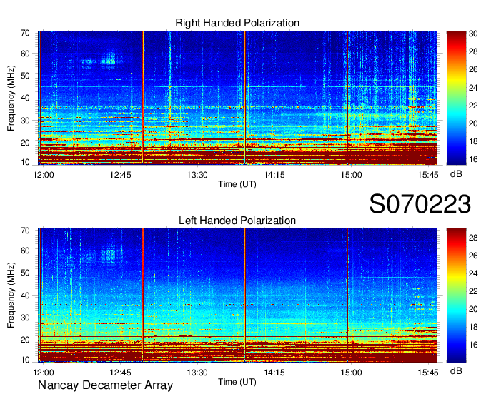This screenshot has width=486, height=394.
Task: Click the Nancay Decameter Array caption
Action: pyautogui.click(x=105, y=385)
